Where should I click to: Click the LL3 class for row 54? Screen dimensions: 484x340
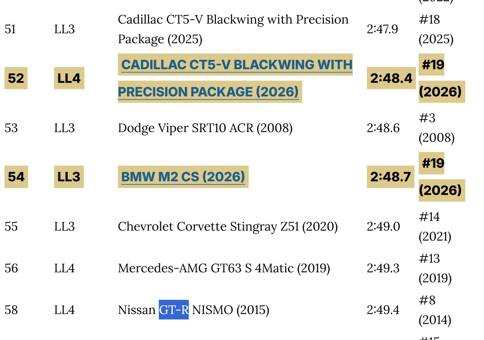click(69, 177)
